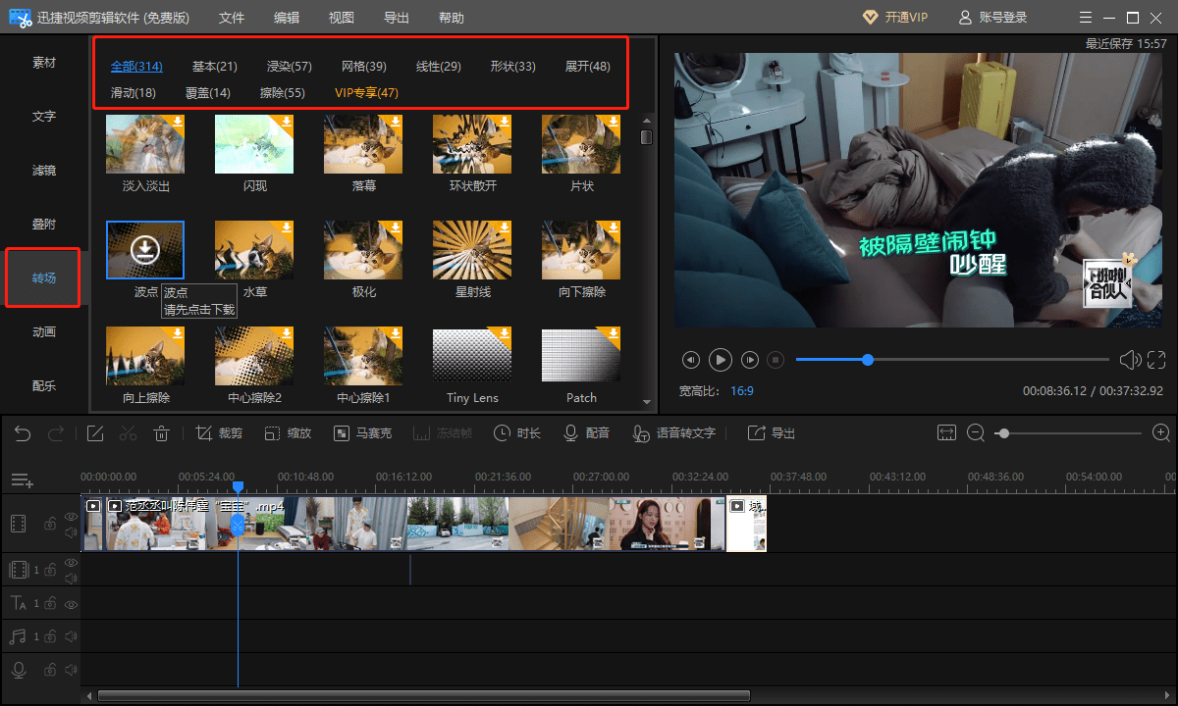Switch to the 滤镜 sidebar tab
The height and width of the screenshot is (706, 1178).
44,171
